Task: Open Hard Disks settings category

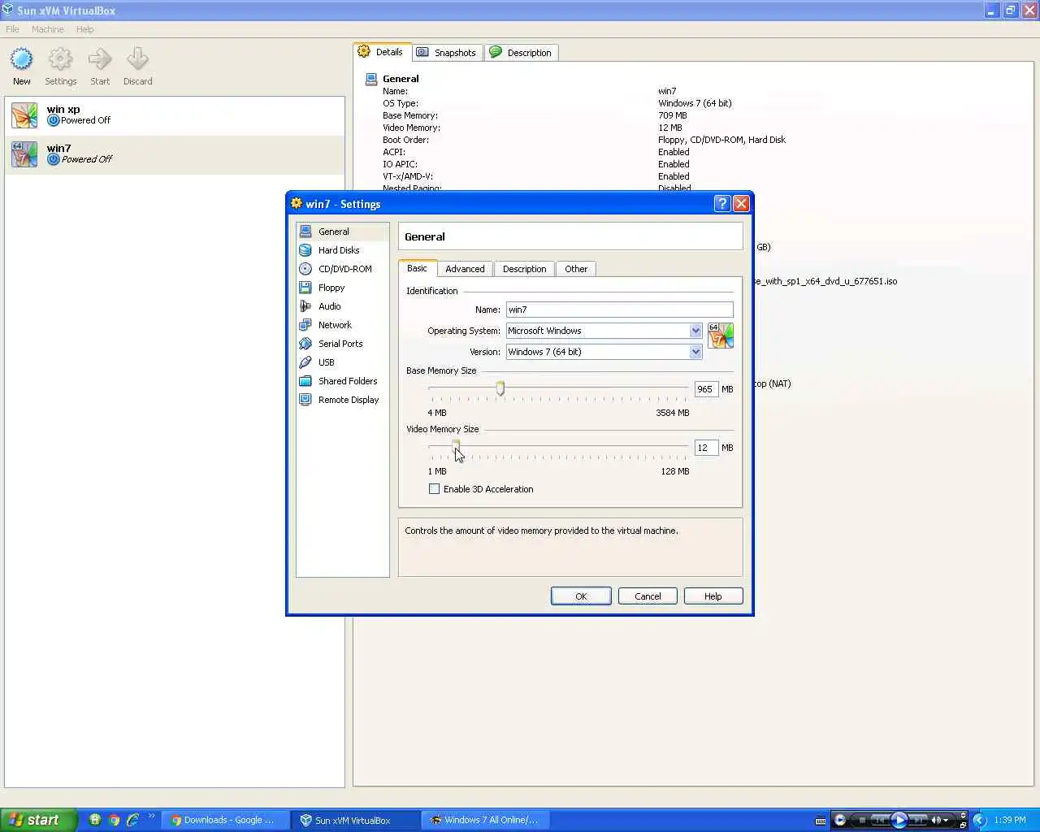Action: [342, 250]
